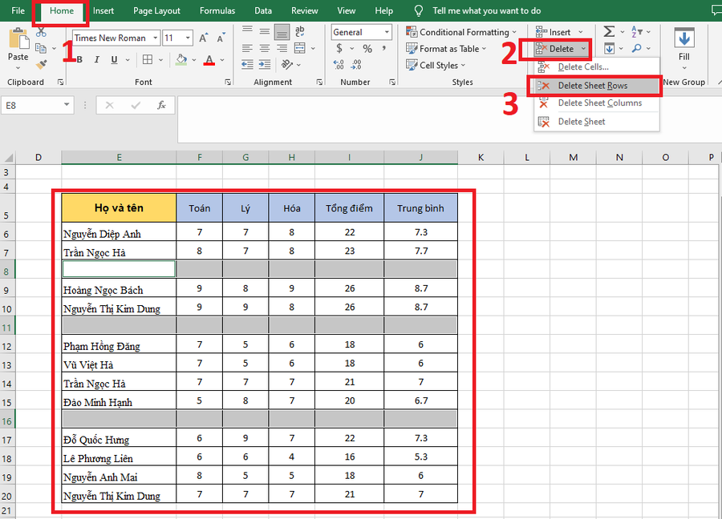Click Decrease Indent icon

pos(247,64)
